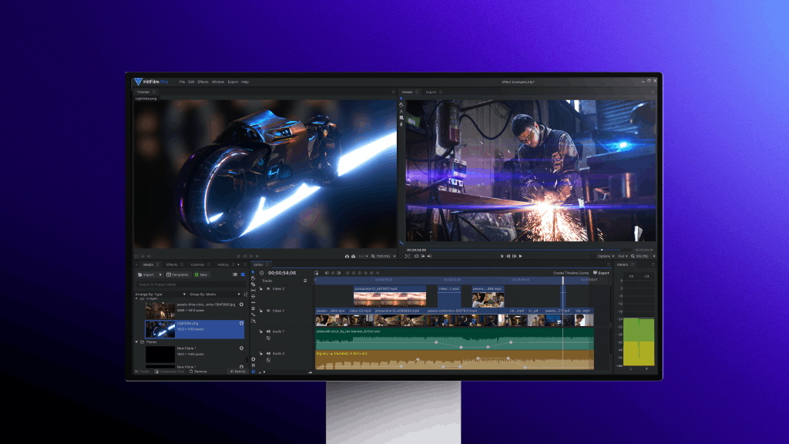Image resolution: width=789 pixels, height=444 pixels.
Task: Switch media panel to list view
Action: click(235, 275)
